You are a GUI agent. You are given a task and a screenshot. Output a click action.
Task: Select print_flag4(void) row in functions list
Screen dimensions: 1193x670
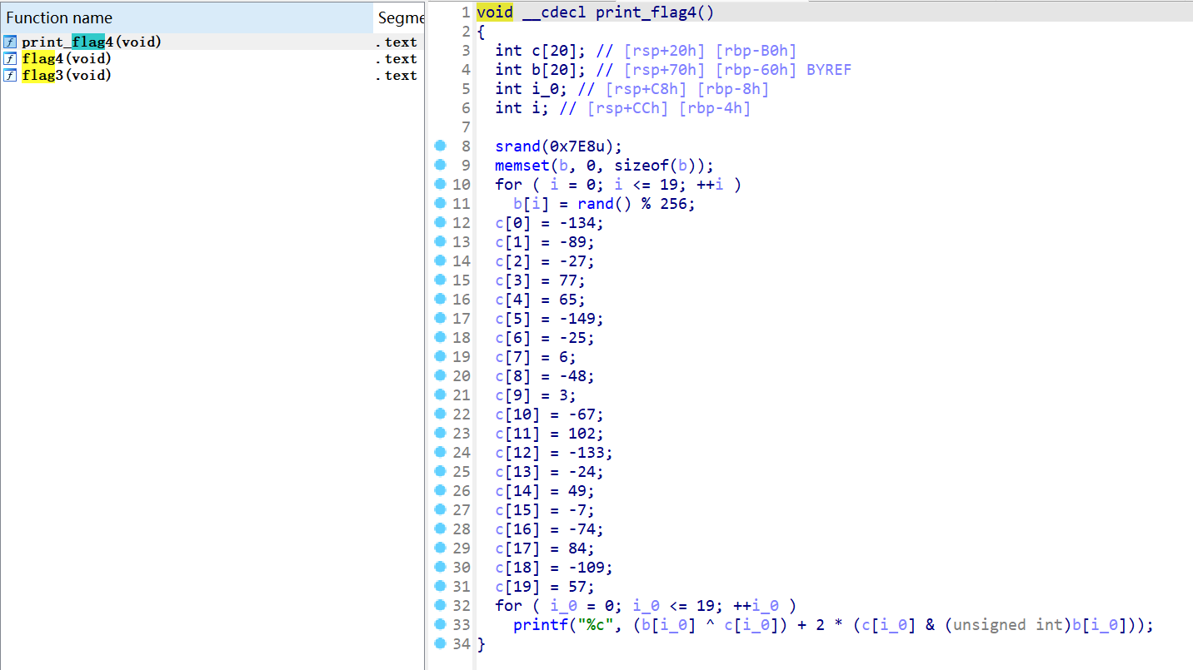tap(92, 42)
